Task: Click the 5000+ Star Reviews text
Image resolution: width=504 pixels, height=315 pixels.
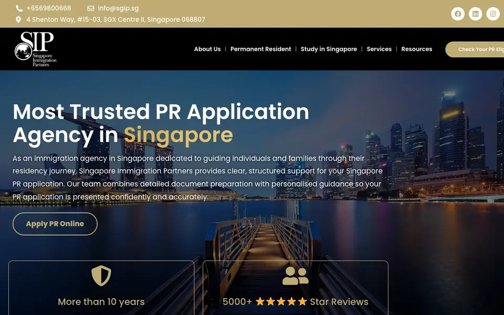Action: coord(296,302)
